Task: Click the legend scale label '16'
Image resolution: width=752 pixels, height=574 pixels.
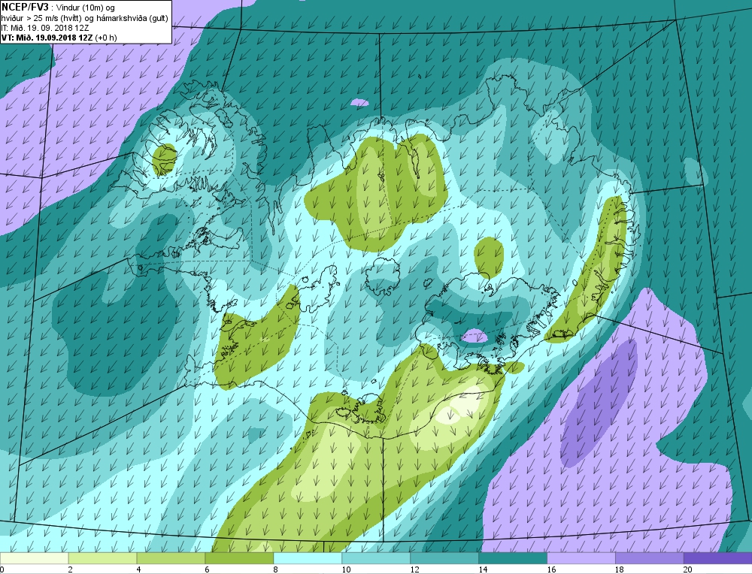Action: point(551,569)
